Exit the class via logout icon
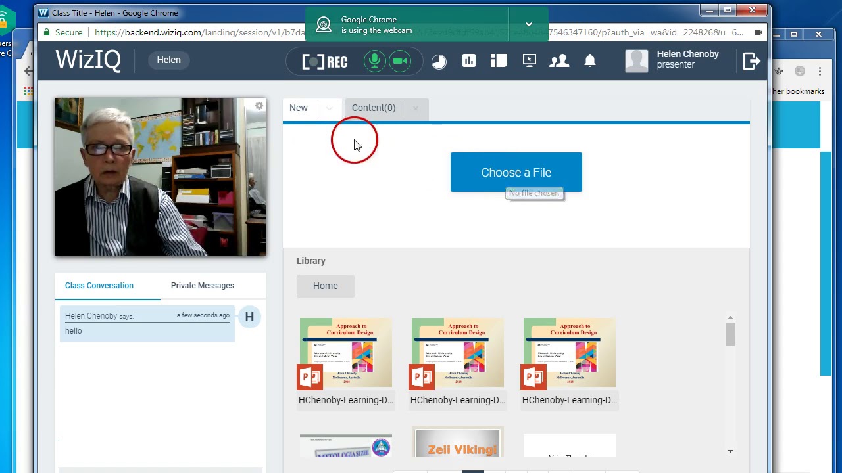The image size is (842, 473). [x=751, y=61]
